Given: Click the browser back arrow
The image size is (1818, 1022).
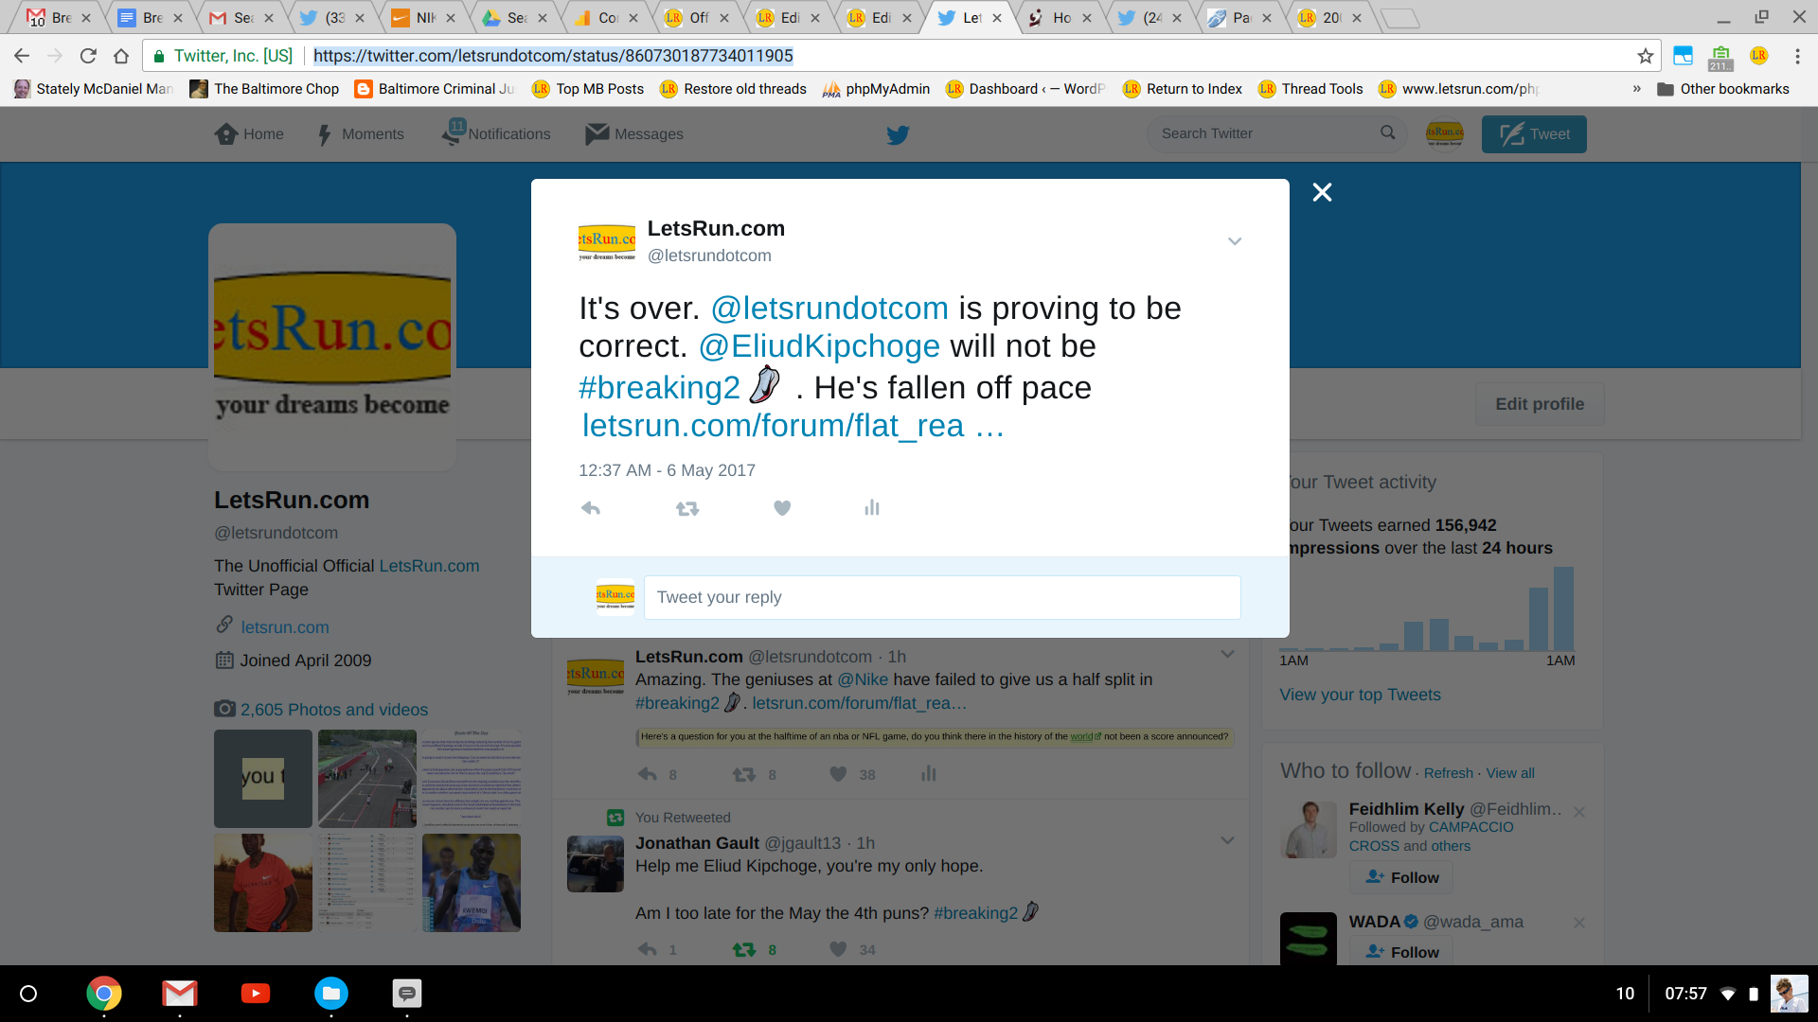Looking at the screenshot, I should click(22, 56).
